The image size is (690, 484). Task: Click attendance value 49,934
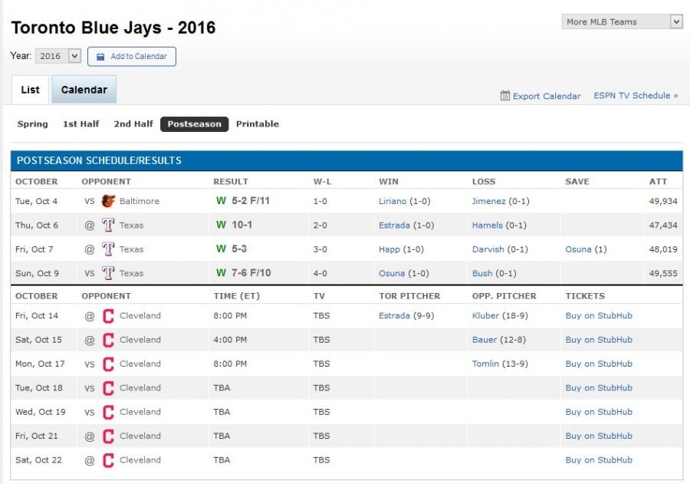tap(663, 201)
